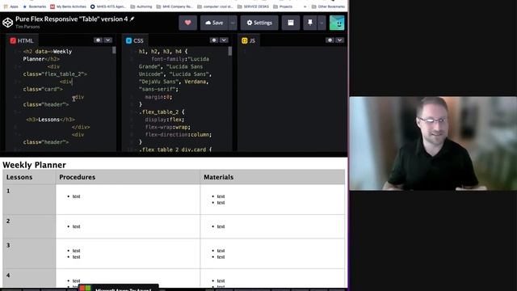Select the CSS editor tab
This screenshot has width=517, height=291.
pyautogui.click(x=135, y=40)
